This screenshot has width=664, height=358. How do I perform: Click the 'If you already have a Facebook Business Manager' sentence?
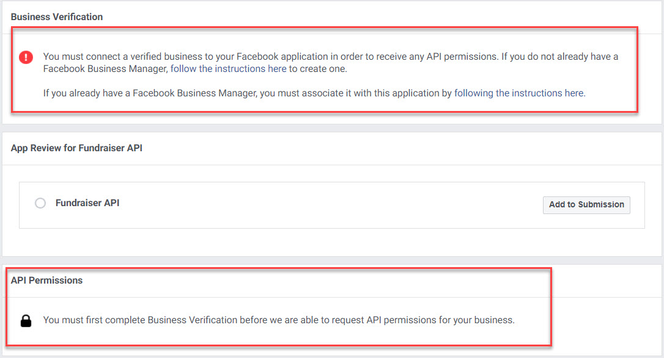[x=314, y=93]
